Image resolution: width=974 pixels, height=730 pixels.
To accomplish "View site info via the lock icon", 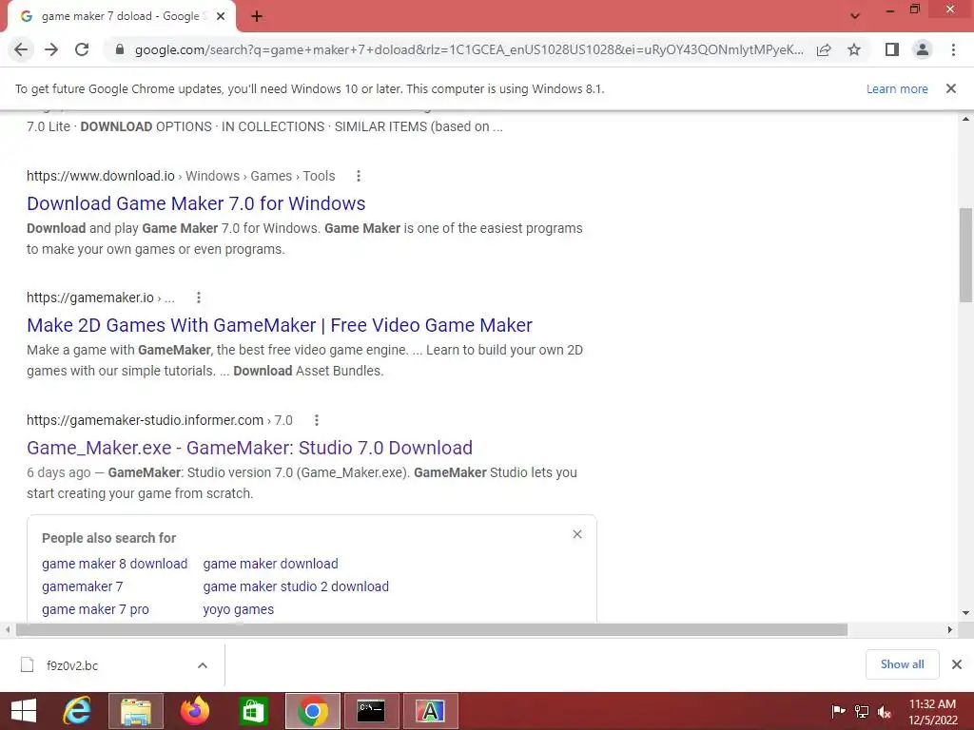I will coord(120,49).
